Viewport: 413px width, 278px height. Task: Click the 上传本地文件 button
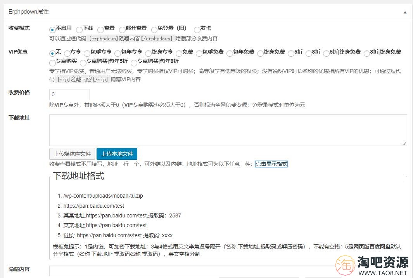pos(117,154)
